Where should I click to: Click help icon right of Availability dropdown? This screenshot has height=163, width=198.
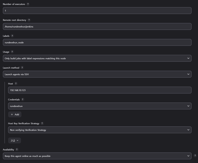pos(195,156)
